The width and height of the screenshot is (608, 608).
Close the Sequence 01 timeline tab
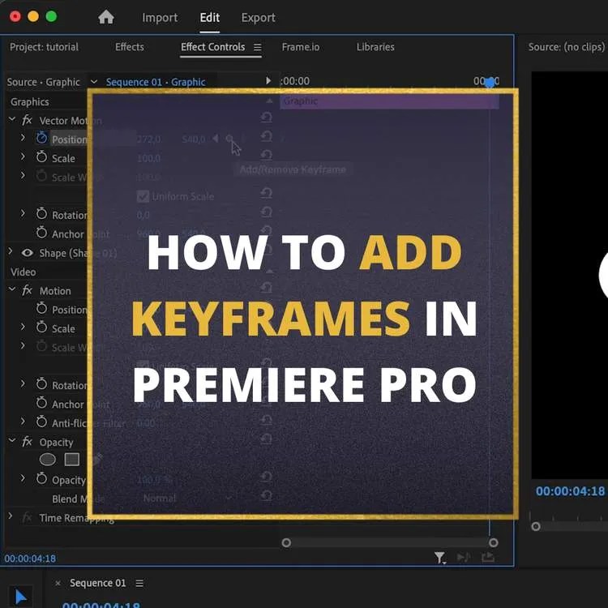(58, 583)
